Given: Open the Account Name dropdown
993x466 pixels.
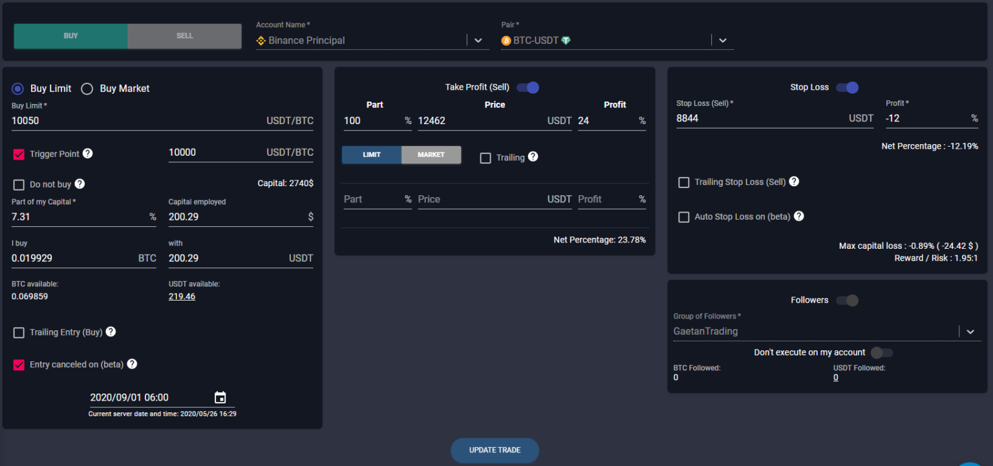Looking at the screenshot, I should click(478, 40).
